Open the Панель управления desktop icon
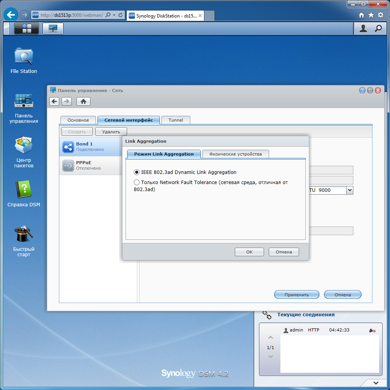 (x=24, y=108)
